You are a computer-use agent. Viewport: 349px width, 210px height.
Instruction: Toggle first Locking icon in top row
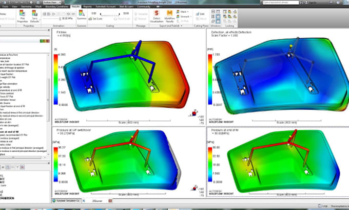pyautogui.click(x=225, y=12)
